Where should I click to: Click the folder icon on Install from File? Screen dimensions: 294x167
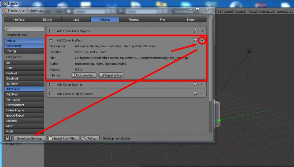(51, 138)
